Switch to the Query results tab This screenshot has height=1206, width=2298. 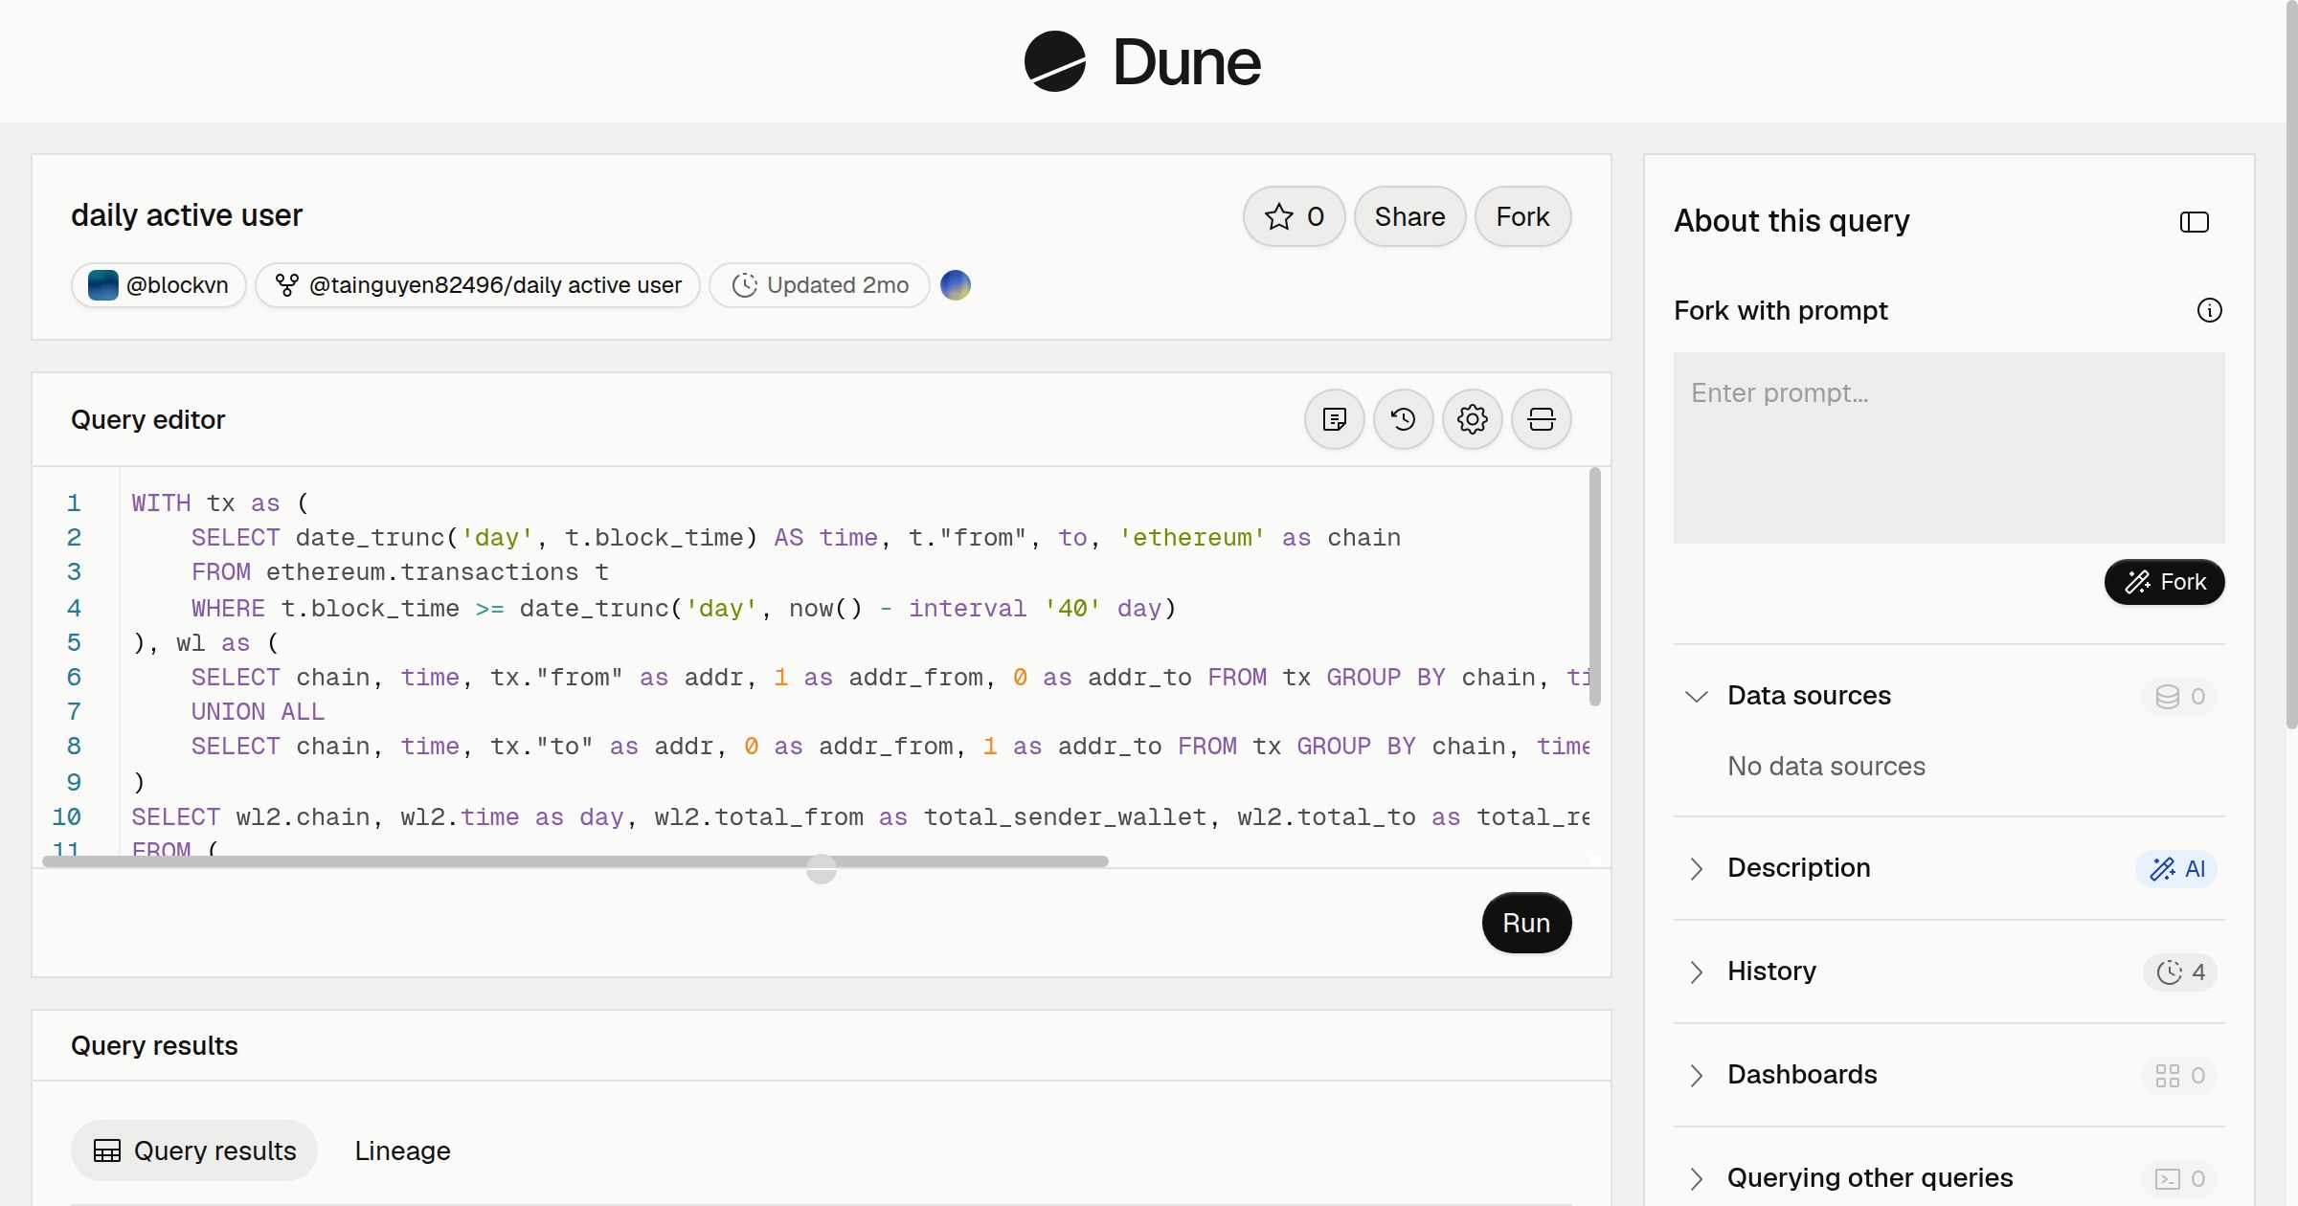194,1150
